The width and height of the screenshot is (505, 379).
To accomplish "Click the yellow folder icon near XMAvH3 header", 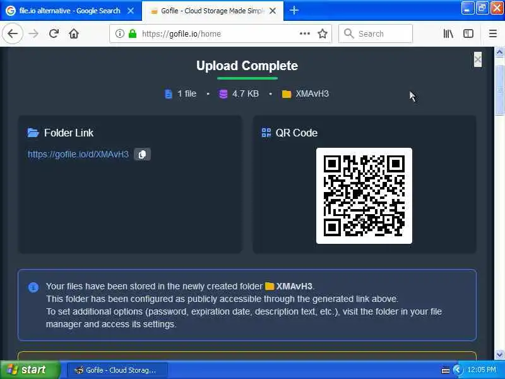I will [x=287, y=93].
